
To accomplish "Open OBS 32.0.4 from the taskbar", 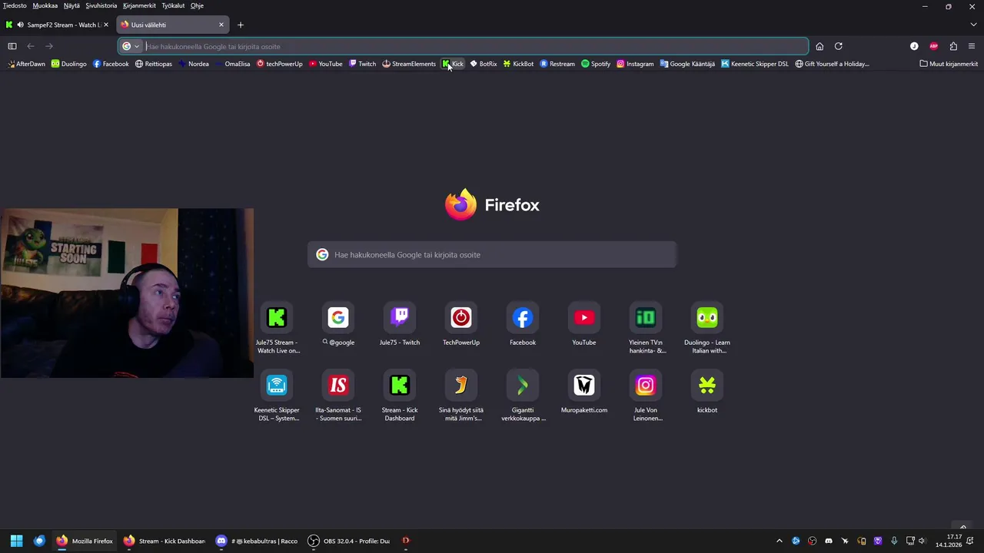I will (x=349, y=541).
